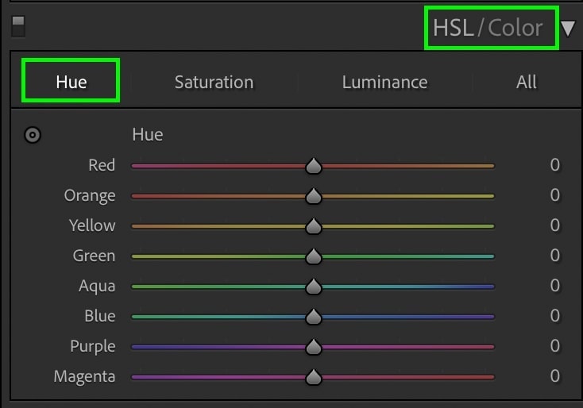Click the Aqua hue value field
The height and width of the screenshot is (408, 583).
click(x=554, y=286)
